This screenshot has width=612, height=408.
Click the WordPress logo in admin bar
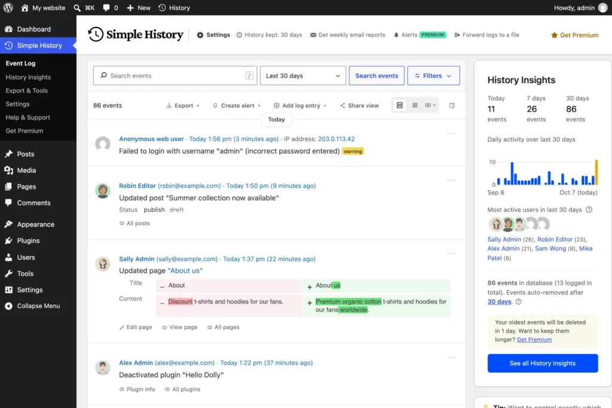pyautogui.click(x=8, y=8)
